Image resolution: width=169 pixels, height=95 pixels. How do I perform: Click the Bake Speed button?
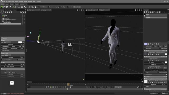(118, 87)
